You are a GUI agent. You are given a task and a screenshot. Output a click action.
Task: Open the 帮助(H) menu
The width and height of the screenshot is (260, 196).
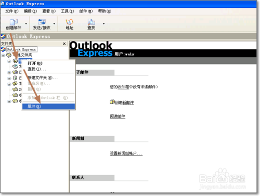coord(105,11)
